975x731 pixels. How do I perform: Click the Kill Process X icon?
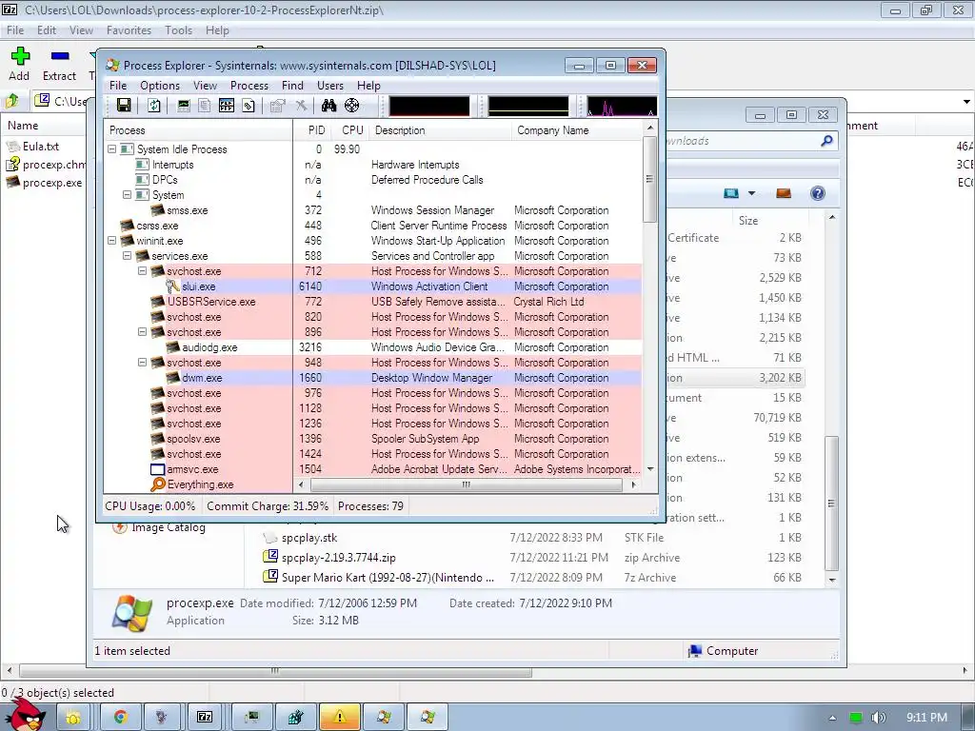pos(301,105)
